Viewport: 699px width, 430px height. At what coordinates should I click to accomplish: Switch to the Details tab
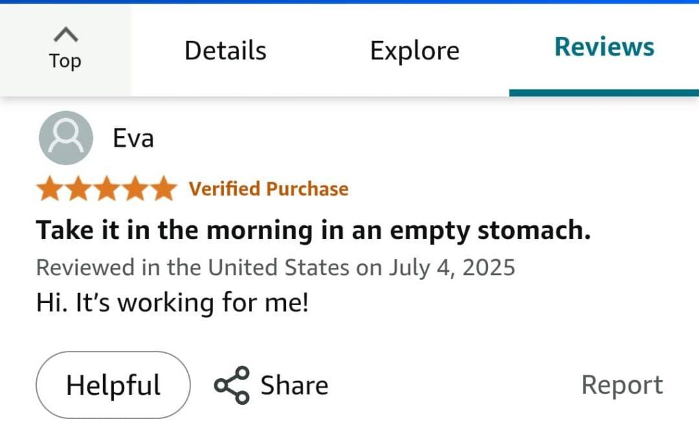tap(225, 51)
